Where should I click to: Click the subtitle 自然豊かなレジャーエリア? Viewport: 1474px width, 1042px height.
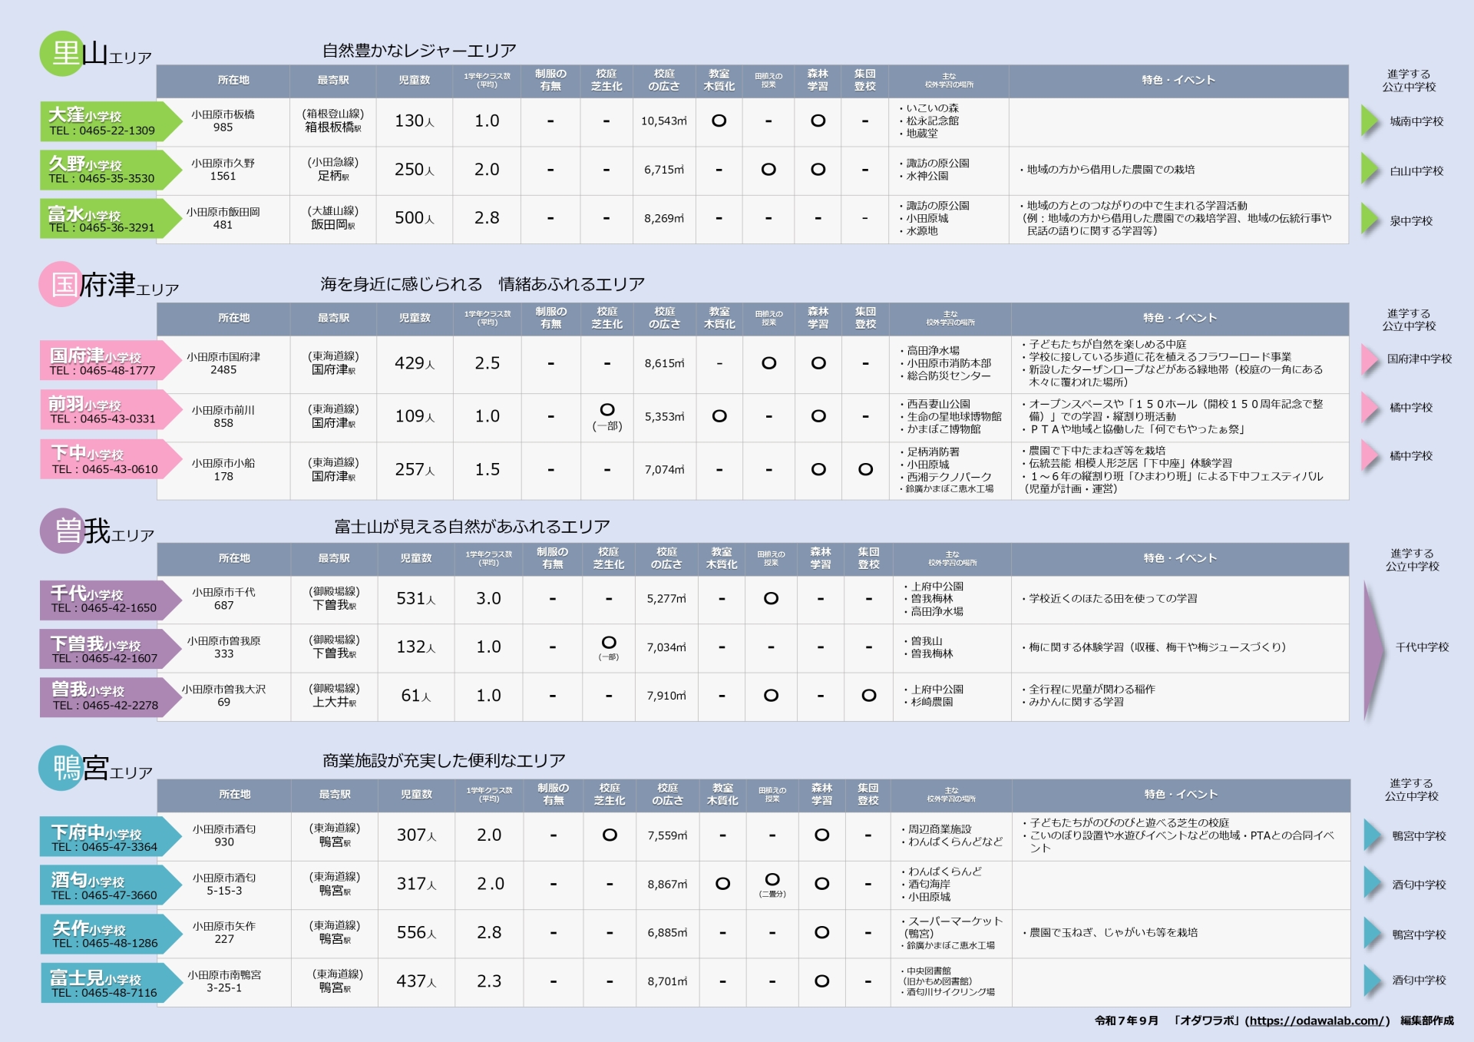419,51
